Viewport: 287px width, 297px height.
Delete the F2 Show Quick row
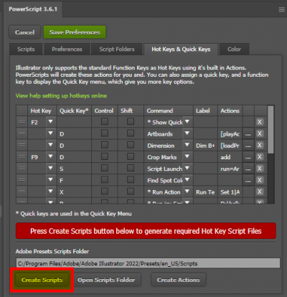tap(259, 122)
